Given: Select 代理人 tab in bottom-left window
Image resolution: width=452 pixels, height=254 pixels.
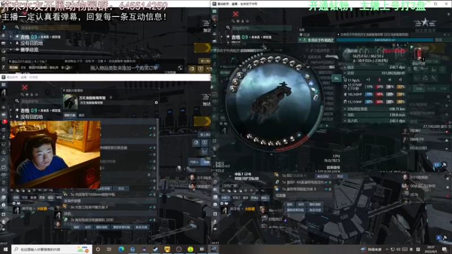Looking at the screenshot, I should 194,162.
